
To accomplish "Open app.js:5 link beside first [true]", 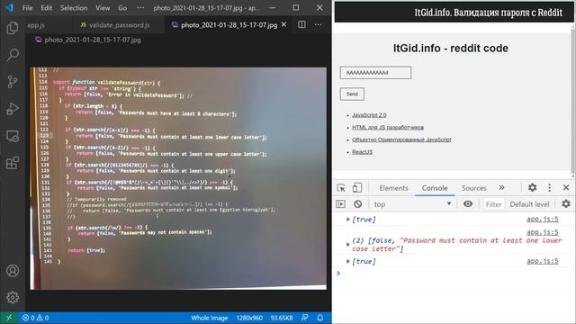I will 542,219.
